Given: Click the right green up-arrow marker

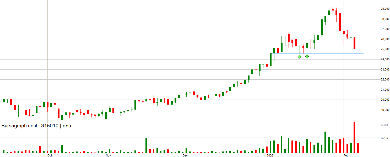Looking at the screenshot, I should click(x=307, y=56).
